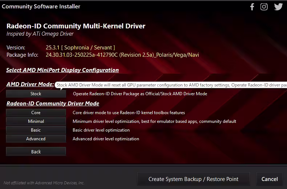Click 'Inspired by ATi Omega Driver' subtitle
Viewport: 287px width, 189px height.
pos(40,34)
